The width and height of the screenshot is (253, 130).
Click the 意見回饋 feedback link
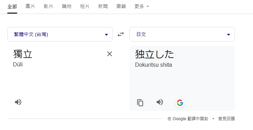coord(226,119)
